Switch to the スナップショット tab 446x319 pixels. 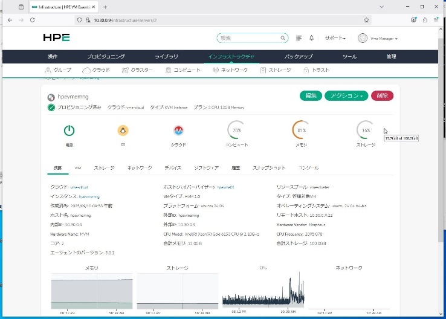(269, 167)
